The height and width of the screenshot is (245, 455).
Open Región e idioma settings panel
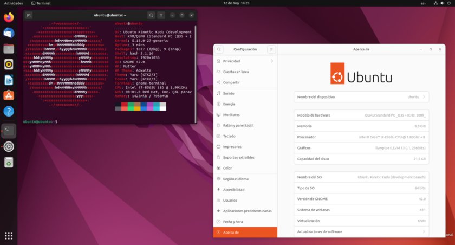coord(245,179)
